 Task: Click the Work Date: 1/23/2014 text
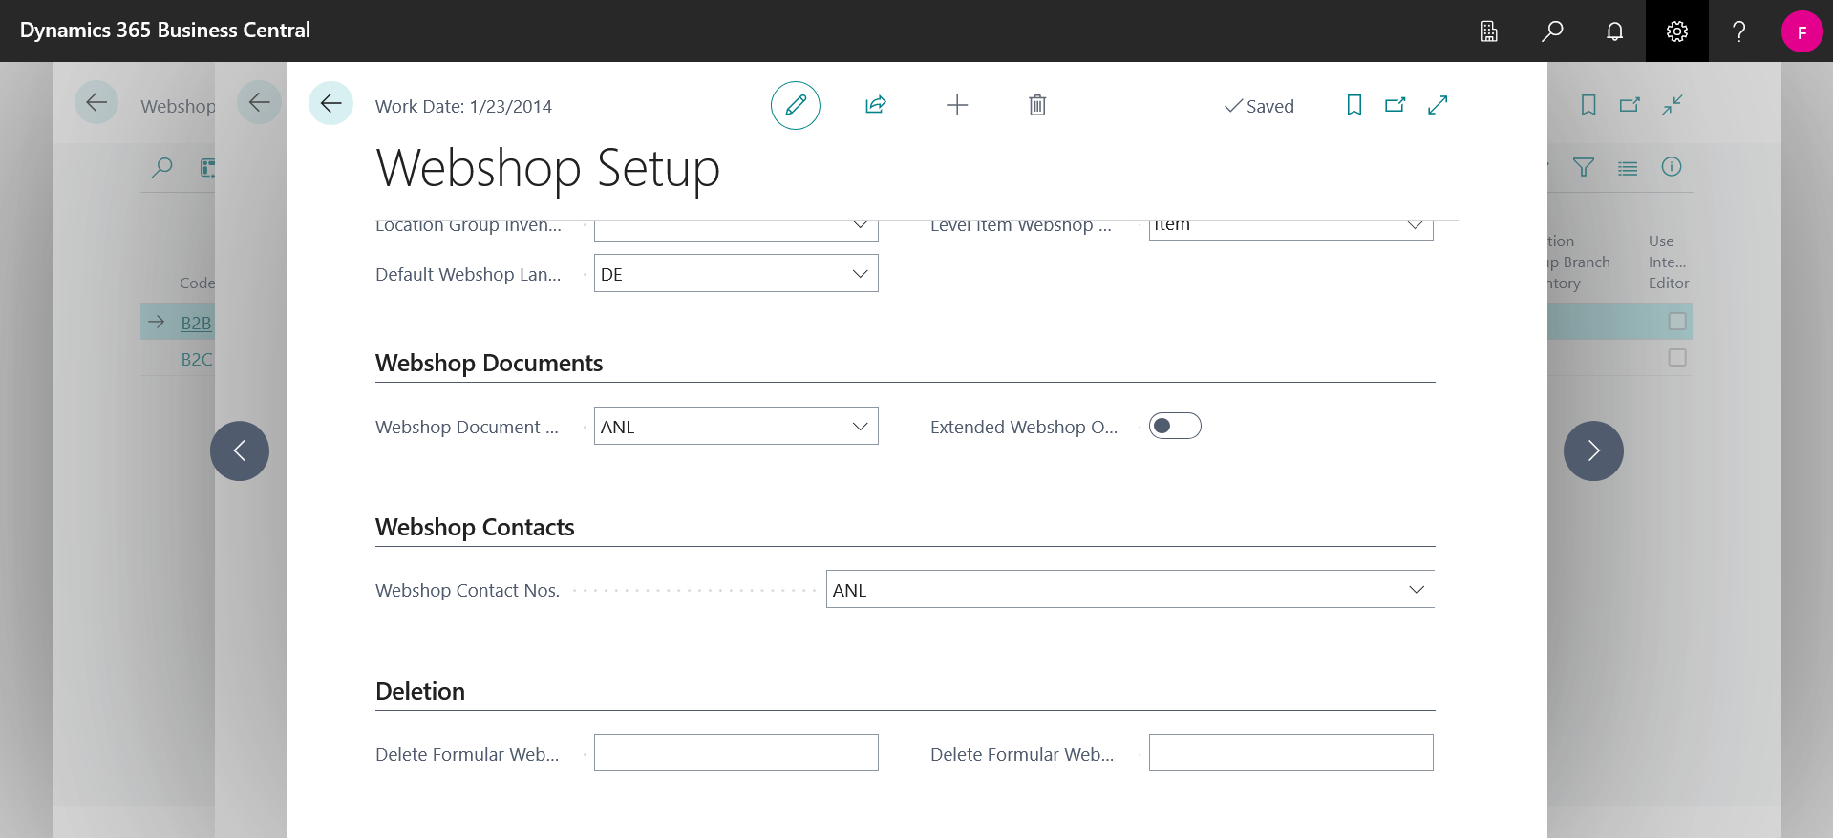click(463, 107)
